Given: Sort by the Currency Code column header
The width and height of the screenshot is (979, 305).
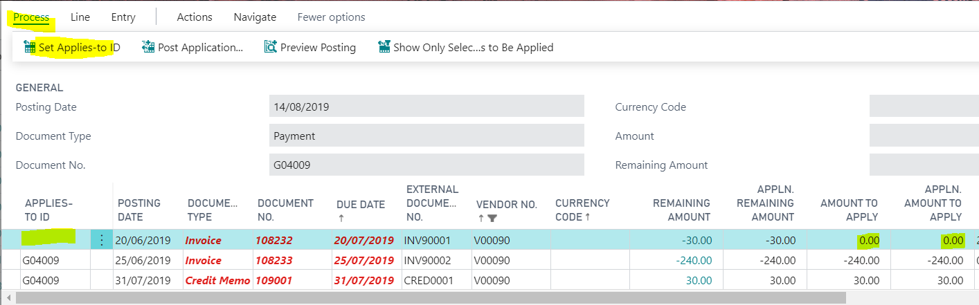Looking at the screenshot, I should [582, 210].
